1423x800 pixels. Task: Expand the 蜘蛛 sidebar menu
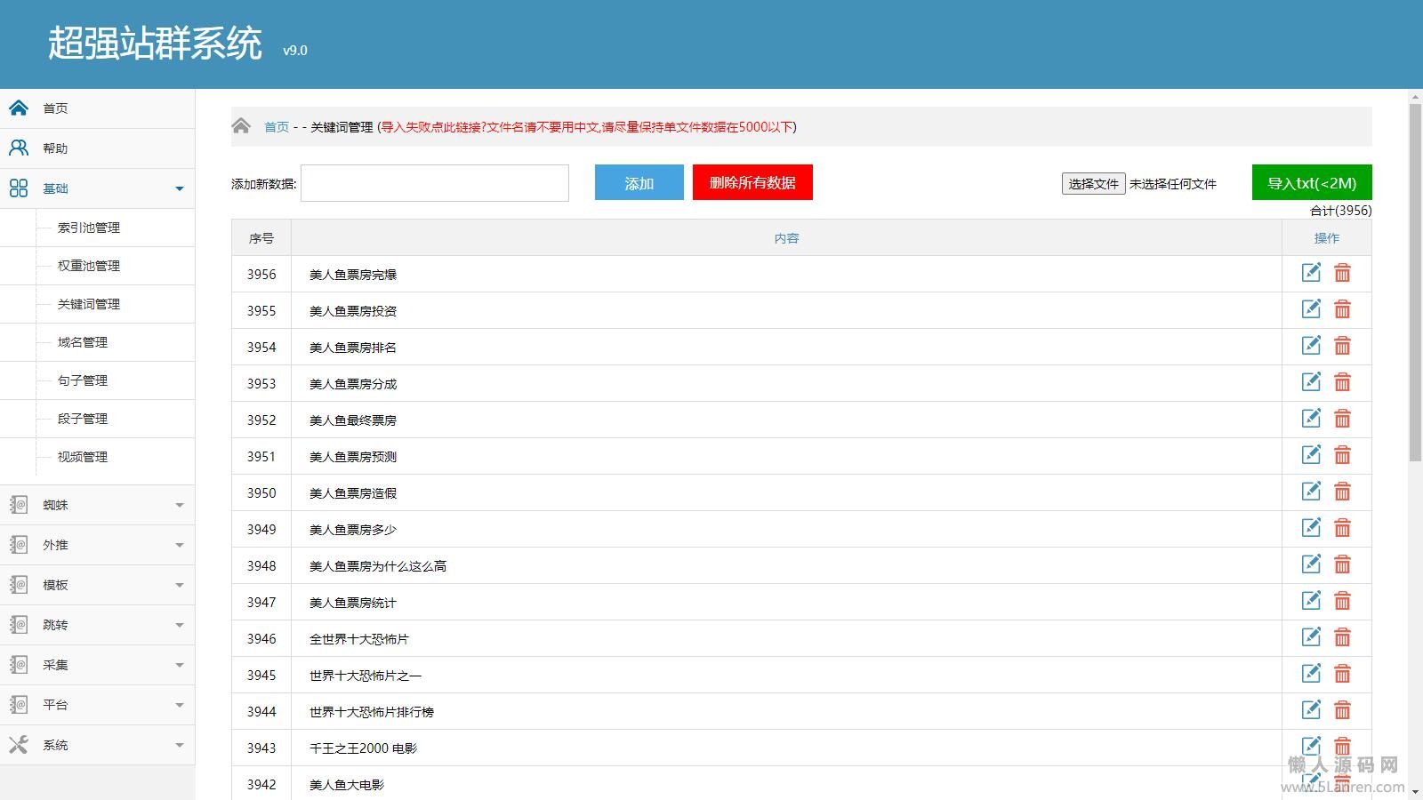click(179, 505)
